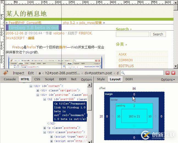Collapse the div id="content" node
This screenshot has width=178, height=143.
[x=31, y=86]
